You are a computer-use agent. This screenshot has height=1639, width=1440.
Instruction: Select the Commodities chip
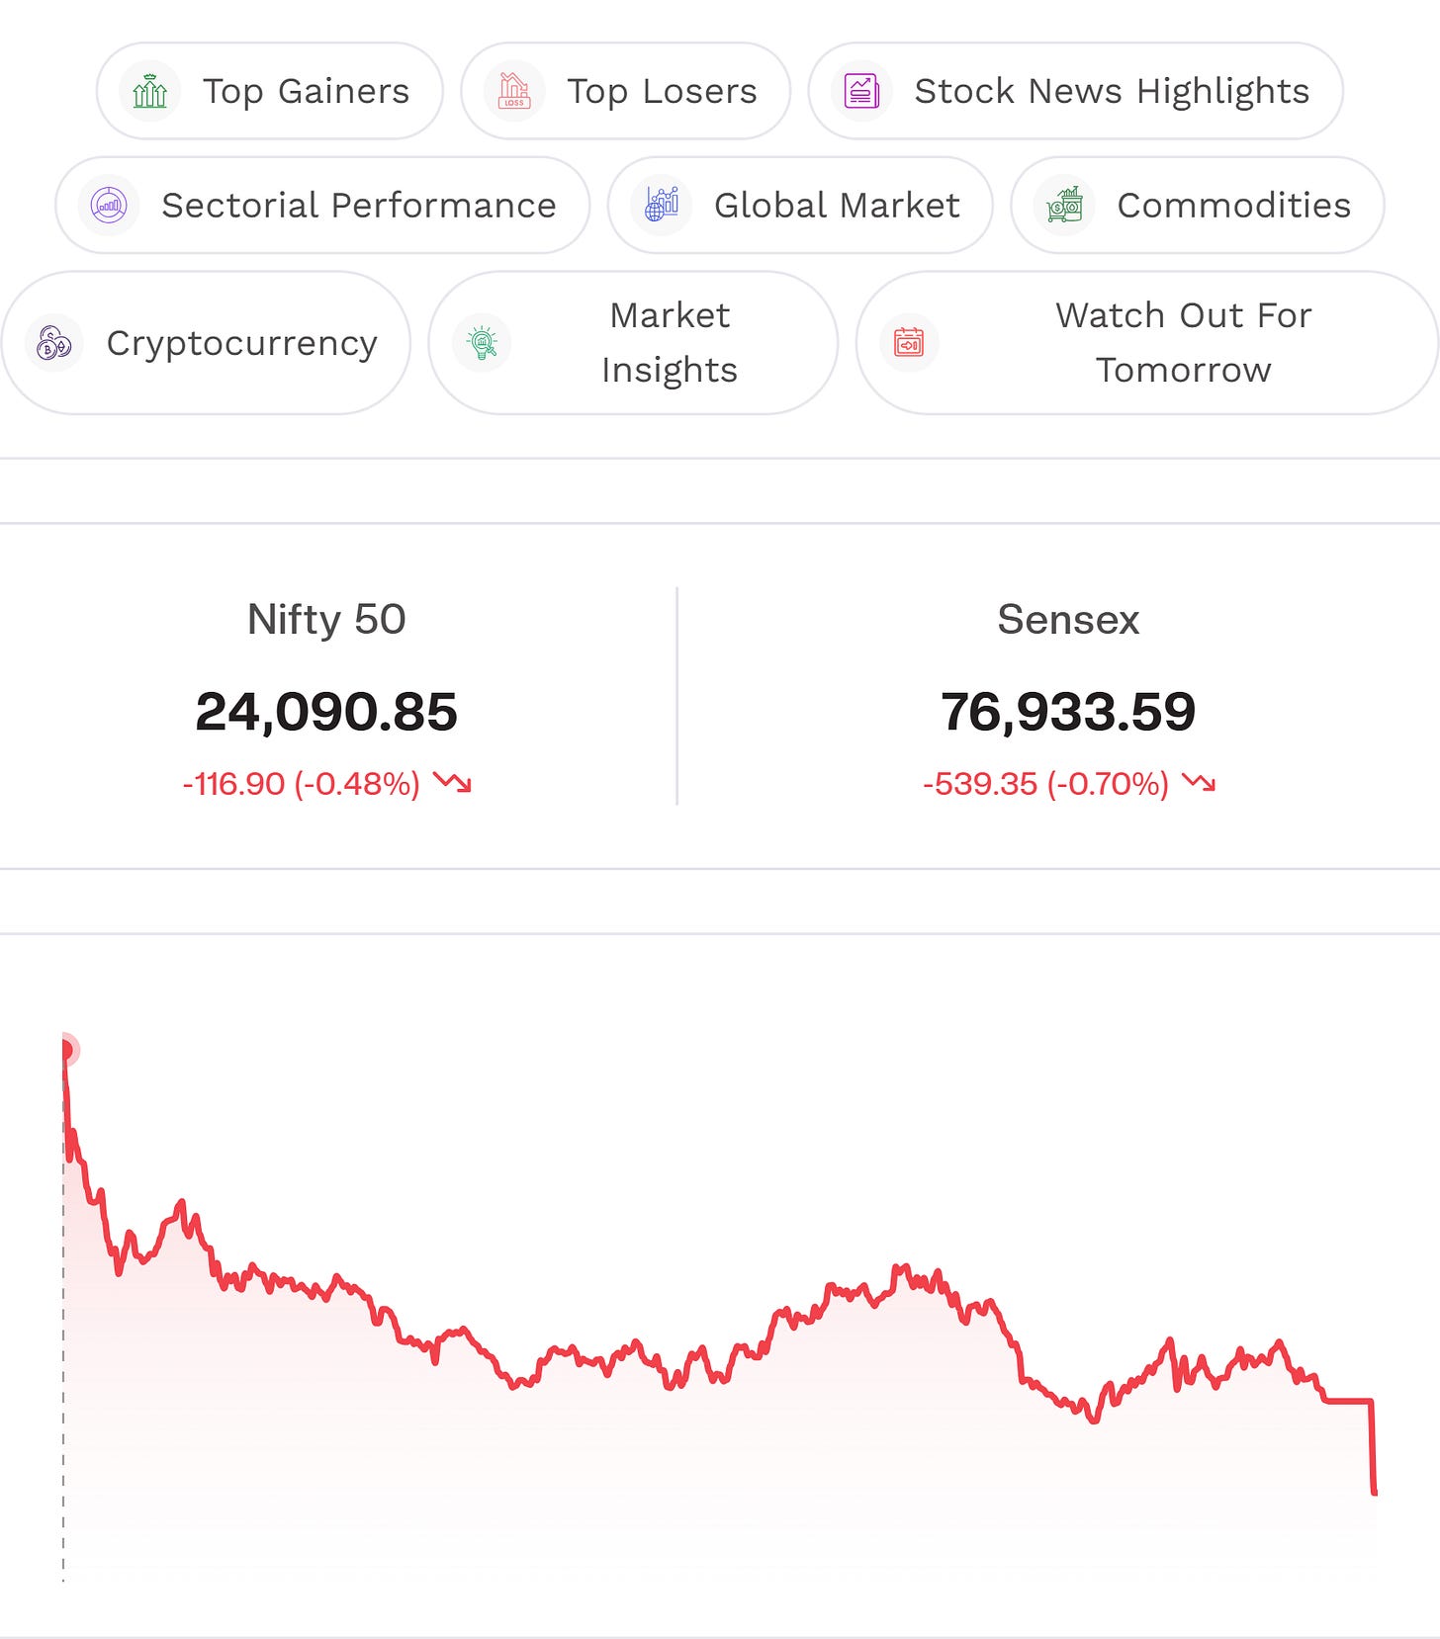click(x=1198, y=206)
